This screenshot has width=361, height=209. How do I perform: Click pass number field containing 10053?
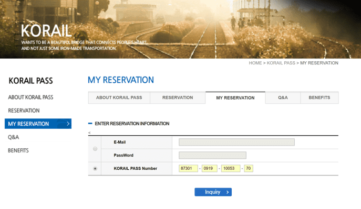click(231, 168)
